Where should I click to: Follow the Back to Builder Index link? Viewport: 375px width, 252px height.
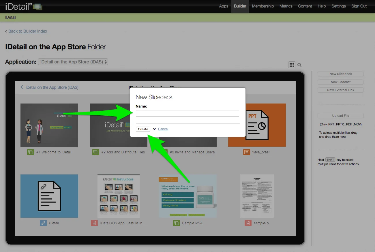[x=28, y=31]
